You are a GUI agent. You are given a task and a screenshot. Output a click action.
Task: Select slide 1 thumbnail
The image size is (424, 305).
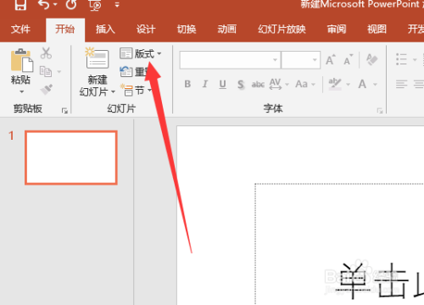pyautogui.click(x=71, y=158)
